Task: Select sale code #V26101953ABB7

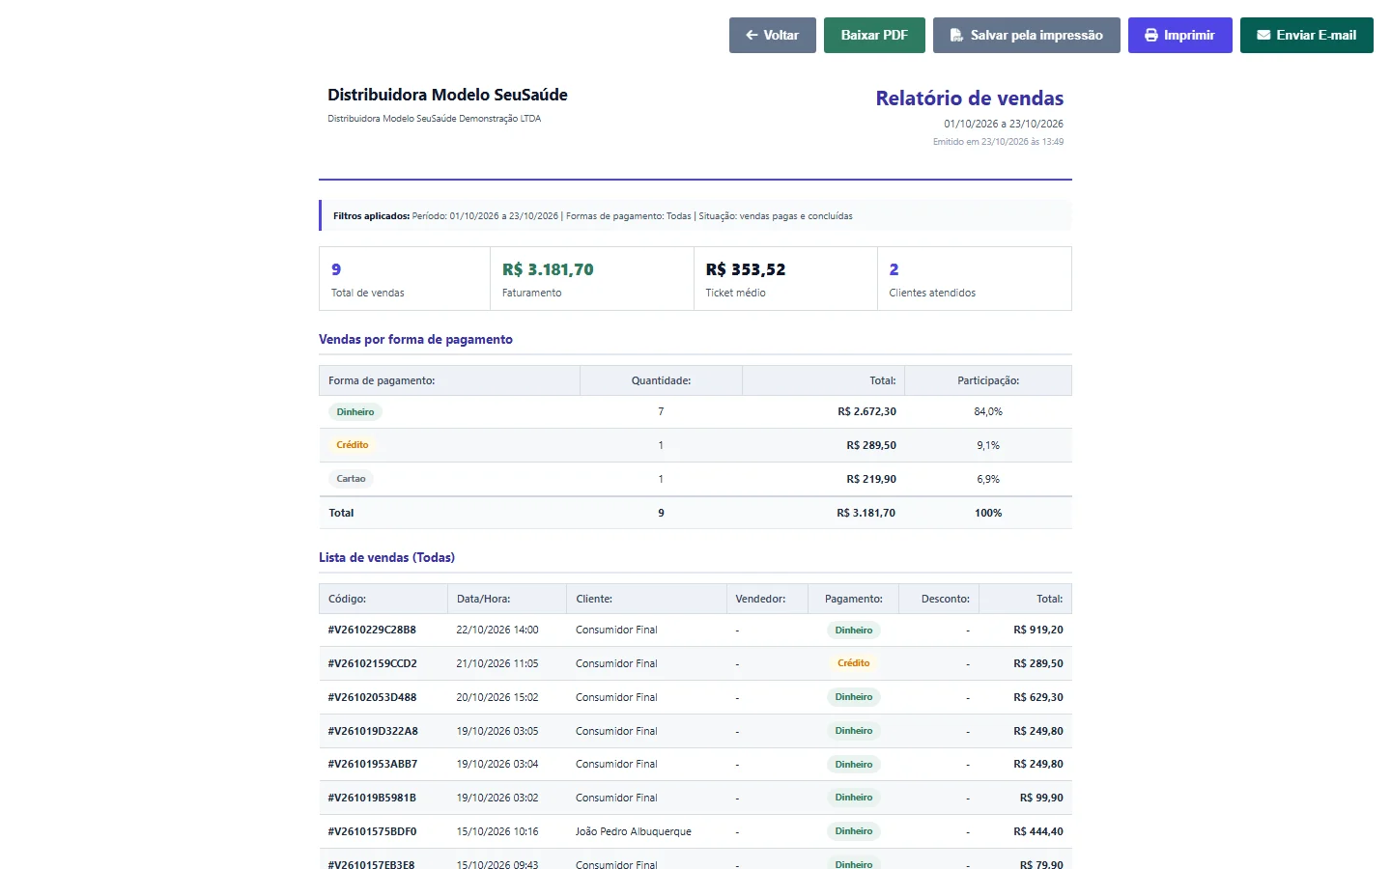Action: 373,764
